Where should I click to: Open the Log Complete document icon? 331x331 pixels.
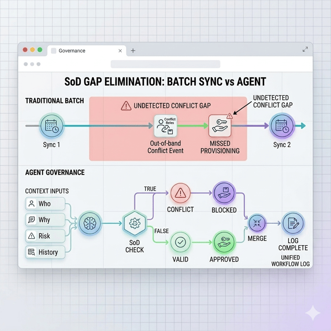coord(293,223)
